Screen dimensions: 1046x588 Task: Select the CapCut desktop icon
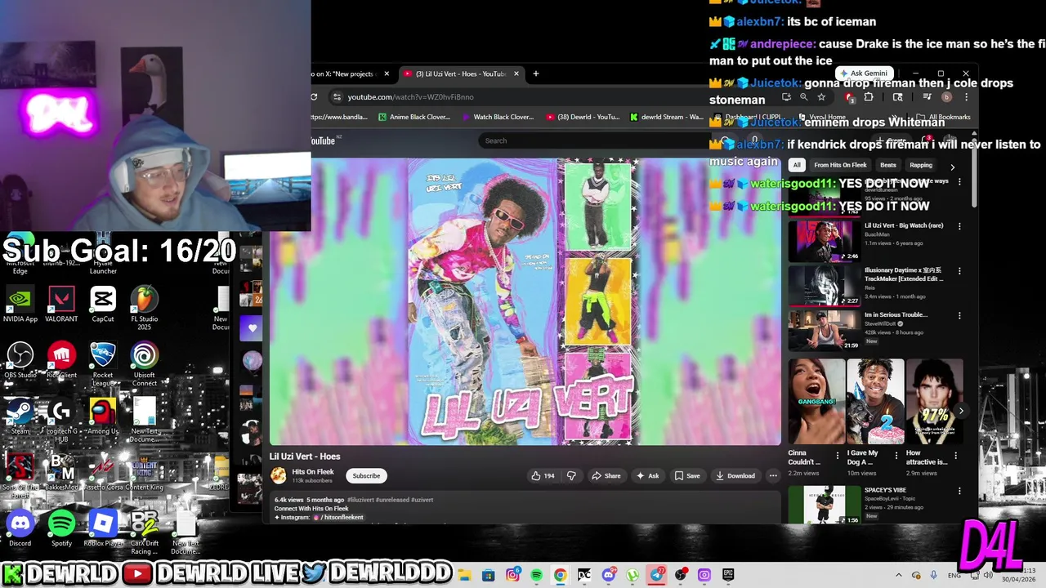(x=103, y=305)
